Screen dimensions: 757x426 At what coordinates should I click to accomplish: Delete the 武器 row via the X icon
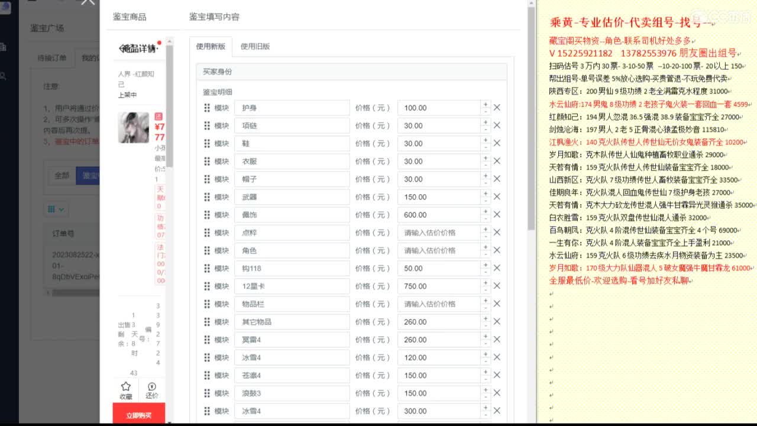click(497, 197)
